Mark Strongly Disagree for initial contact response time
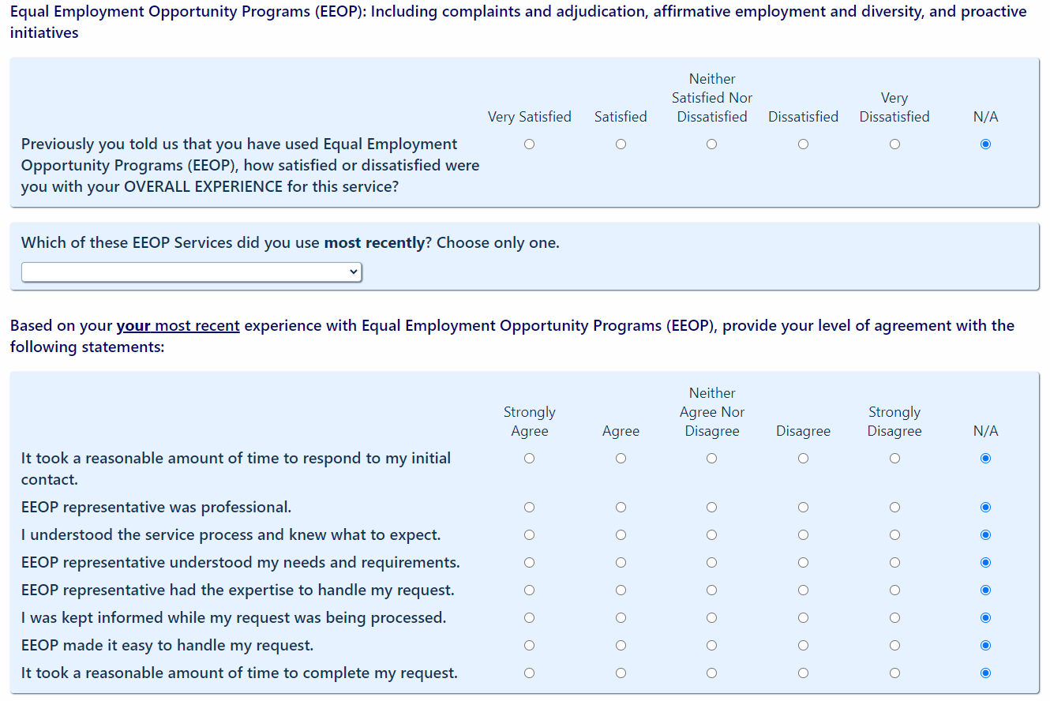The height and width of the screenshot is (701, 1050). coord(894,459)
